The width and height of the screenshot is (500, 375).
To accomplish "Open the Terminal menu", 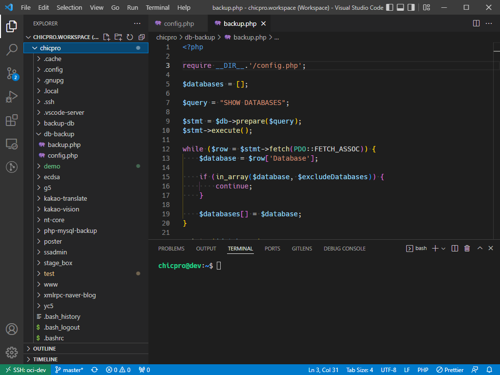I will 157,7.
